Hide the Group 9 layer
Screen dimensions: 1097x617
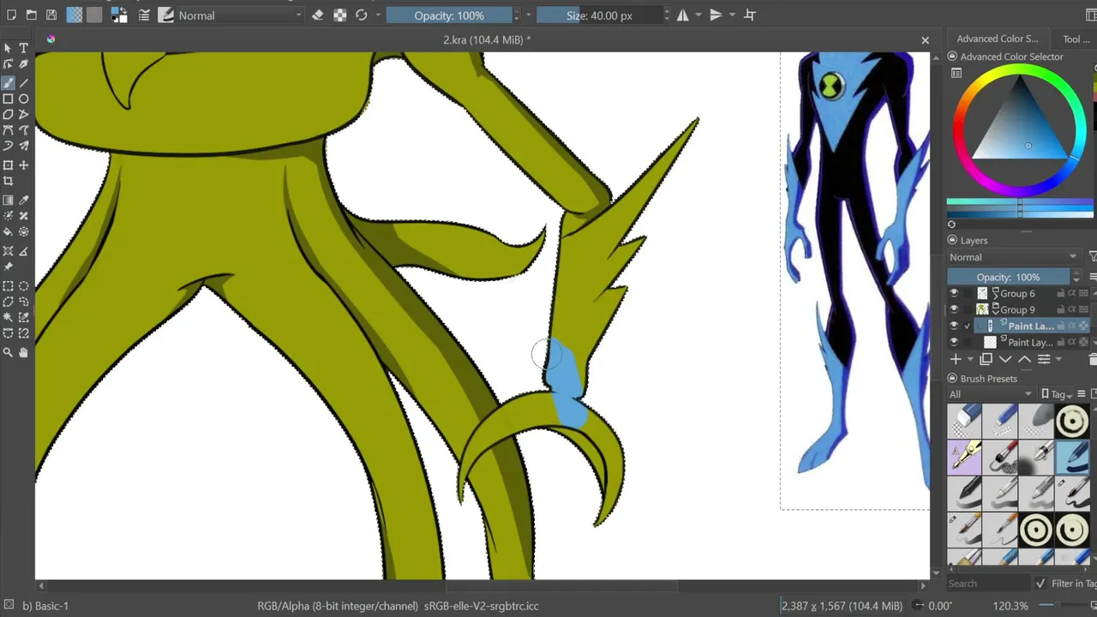click(954, 309)
